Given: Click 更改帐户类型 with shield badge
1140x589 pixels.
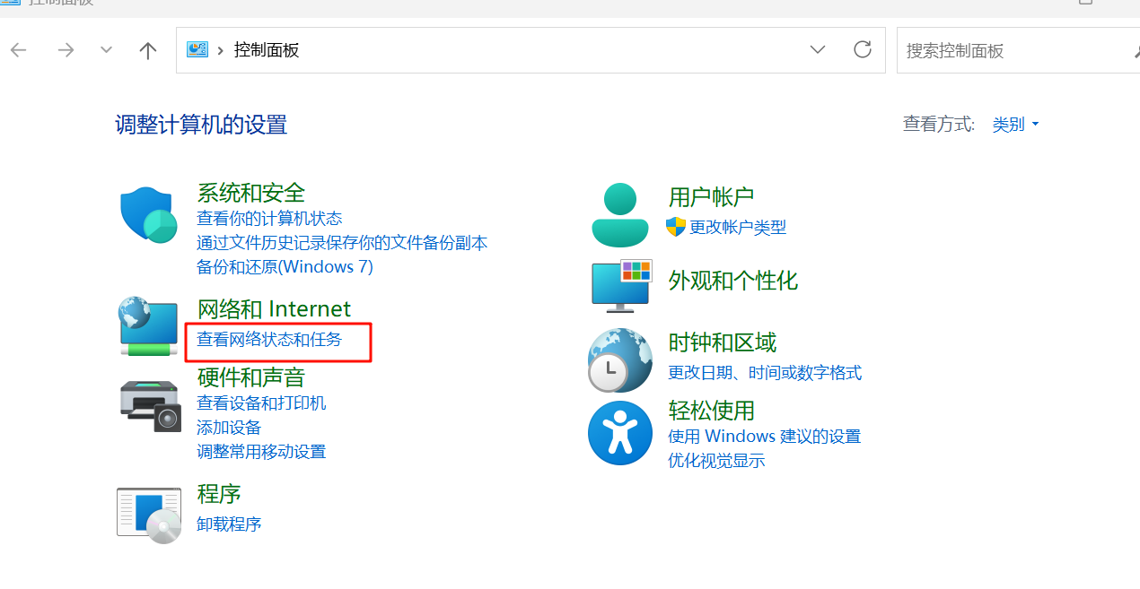Looking at the screenshot, I should [738, 227].
